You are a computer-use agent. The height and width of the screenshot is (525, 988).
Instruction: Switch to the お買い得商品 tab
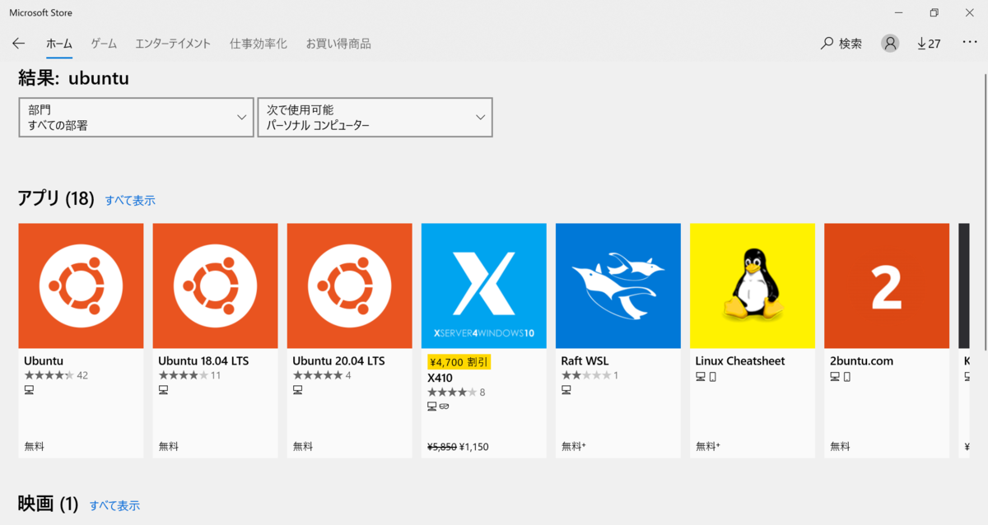[338, 44]
